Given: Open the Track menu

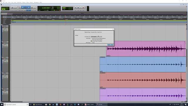Looking at the screenshot, I should (x=9, y=2).
